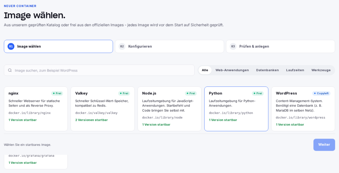Select the Alle filter

click(205, 70)
